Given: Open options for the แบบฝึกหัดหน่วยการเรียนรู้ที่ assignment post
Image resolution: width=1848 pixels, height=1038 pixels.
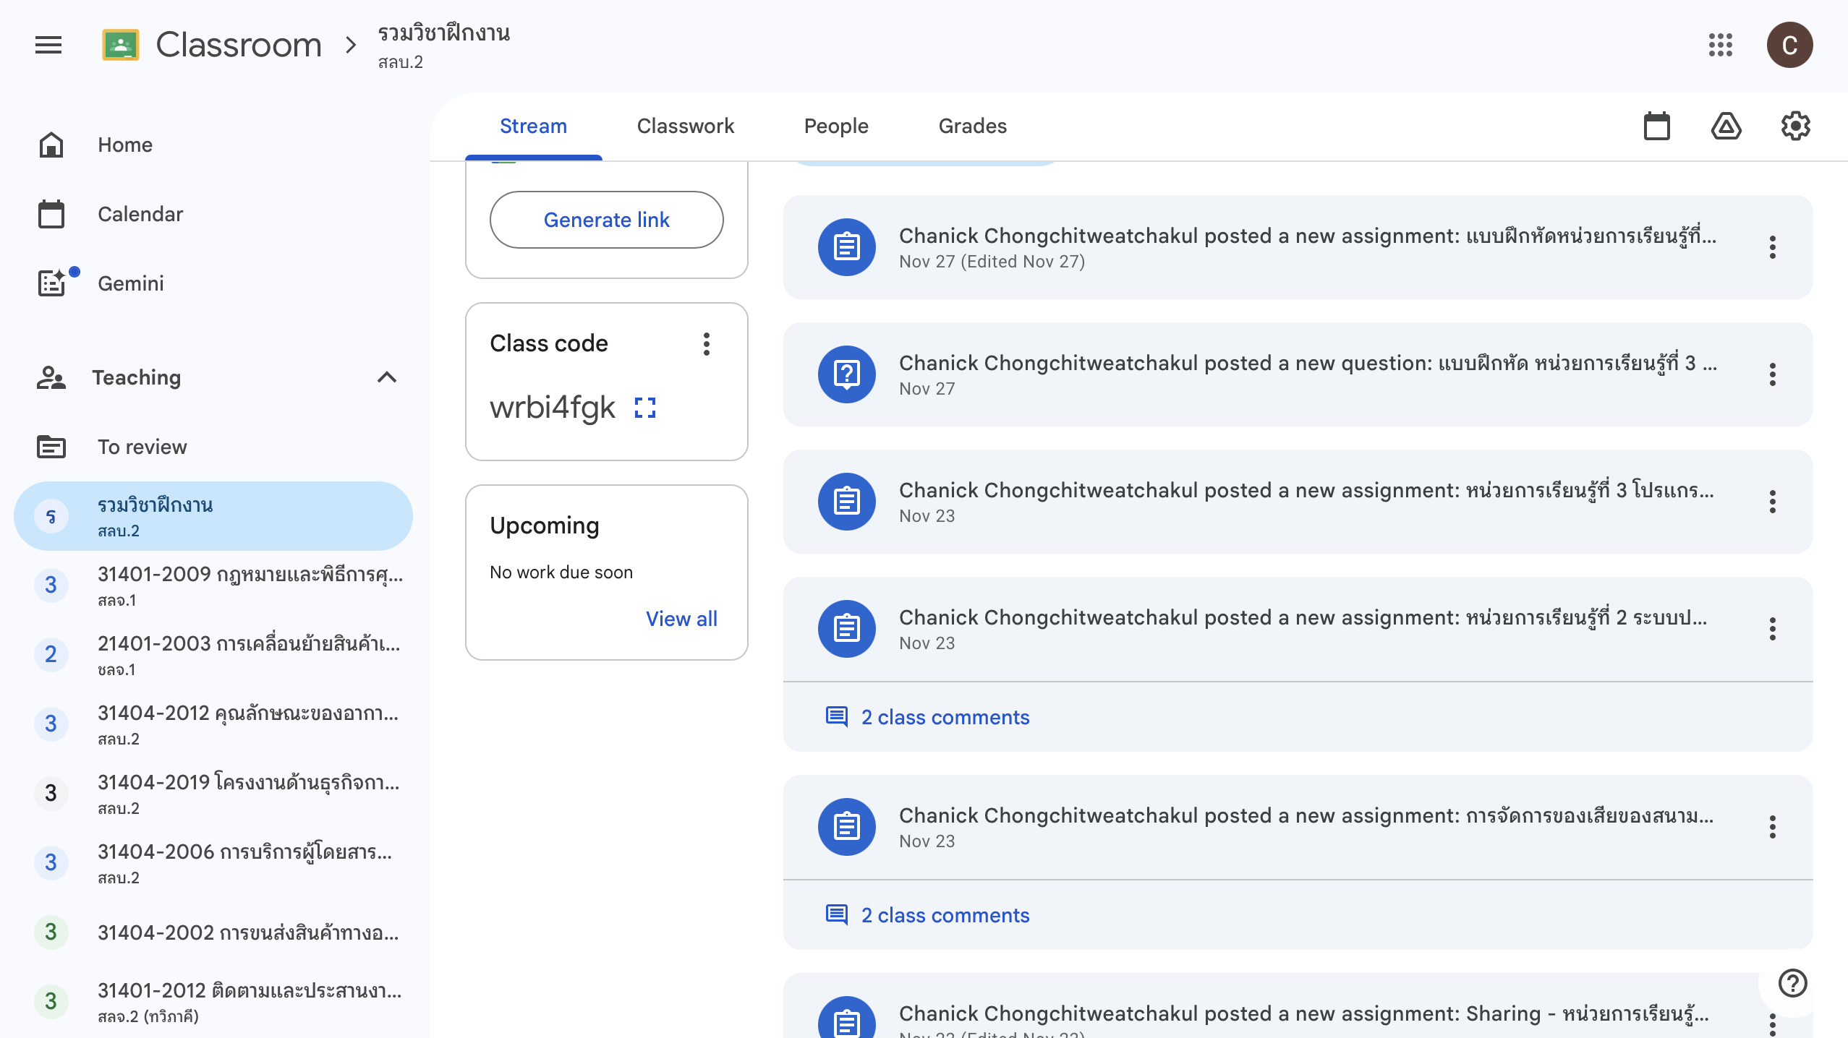Looking at the screenshot, I should [x=1772, y=247].
